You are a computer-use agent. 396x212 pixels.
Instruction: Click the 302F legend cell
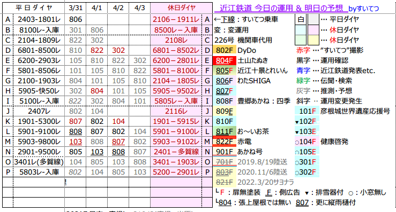click(307, 172)
